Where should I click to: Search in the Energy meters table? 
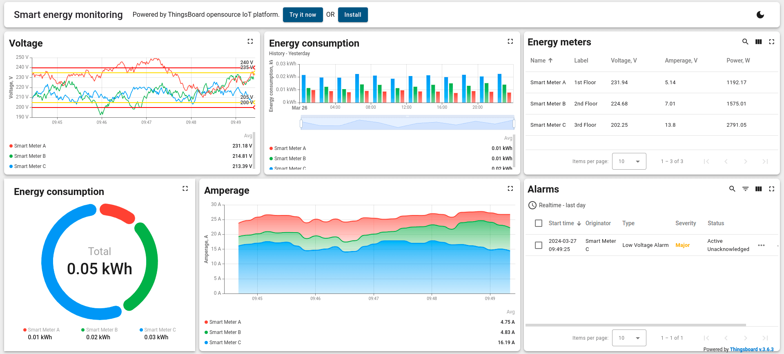[x=745, y=42]
